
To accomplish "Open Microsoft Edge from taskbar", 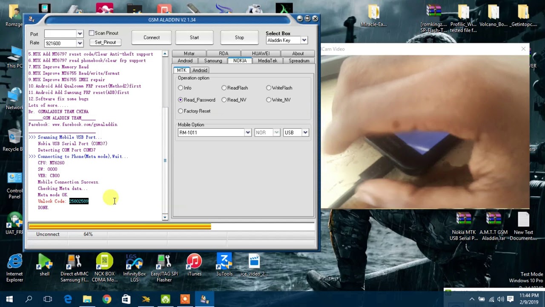I will (x=68, y=299).
